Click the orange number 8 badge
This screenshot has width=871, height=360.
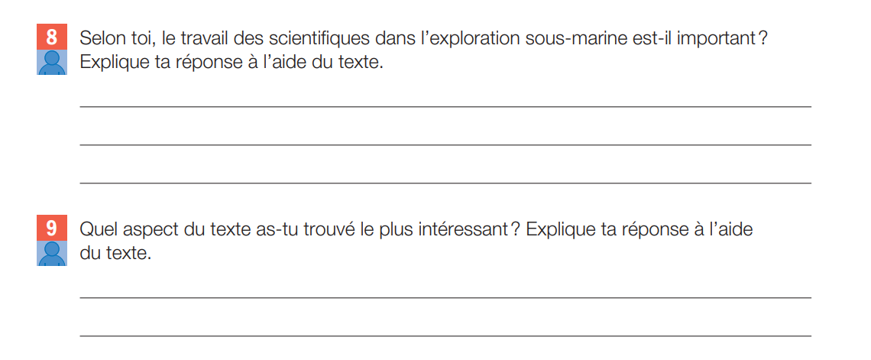coord(52,37)
